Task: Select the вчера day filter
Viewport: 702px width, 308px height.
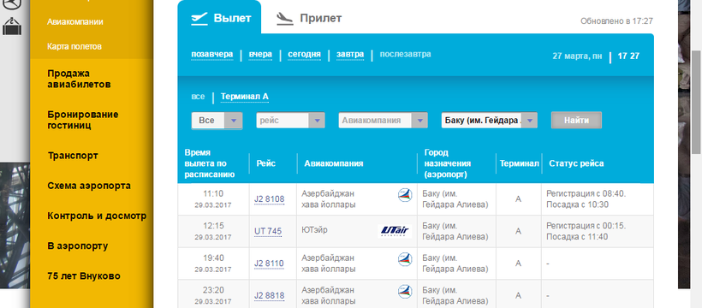Action: pyautogui.click(x=260, y=55)
